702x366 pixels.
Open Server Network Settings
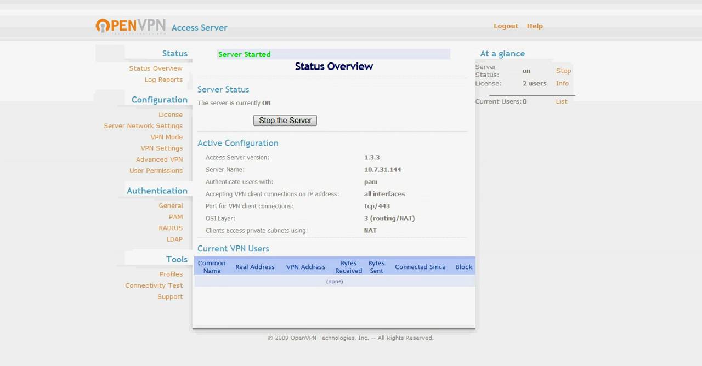coord(143,125)
